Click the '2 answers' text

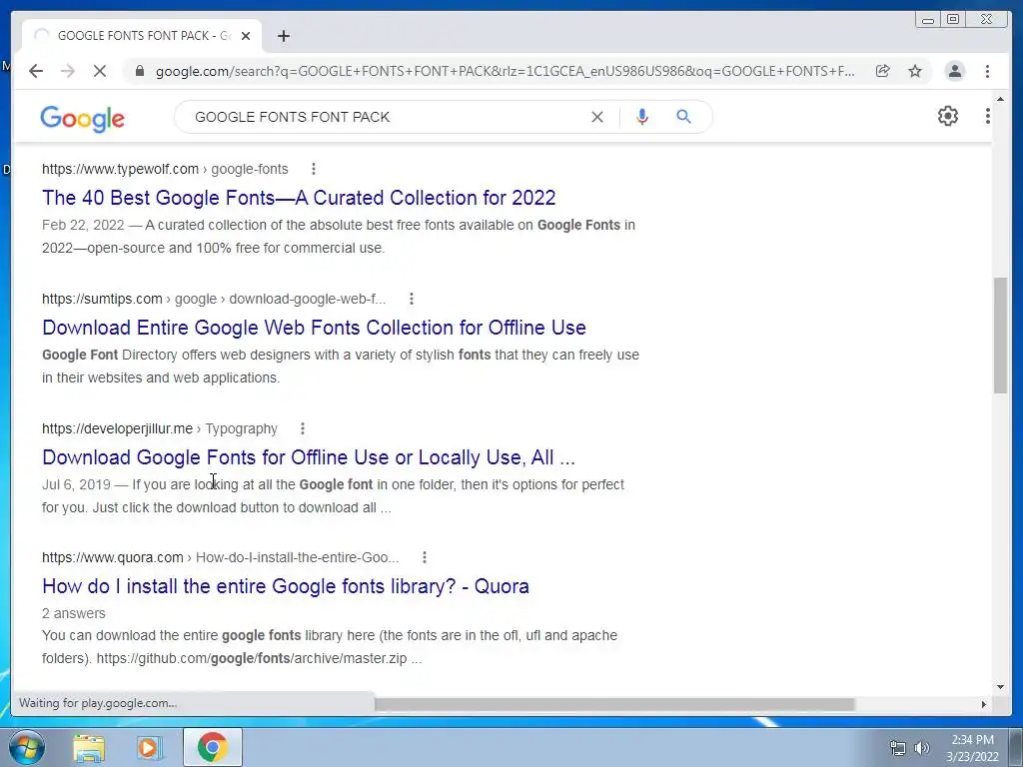pos(74,614)
